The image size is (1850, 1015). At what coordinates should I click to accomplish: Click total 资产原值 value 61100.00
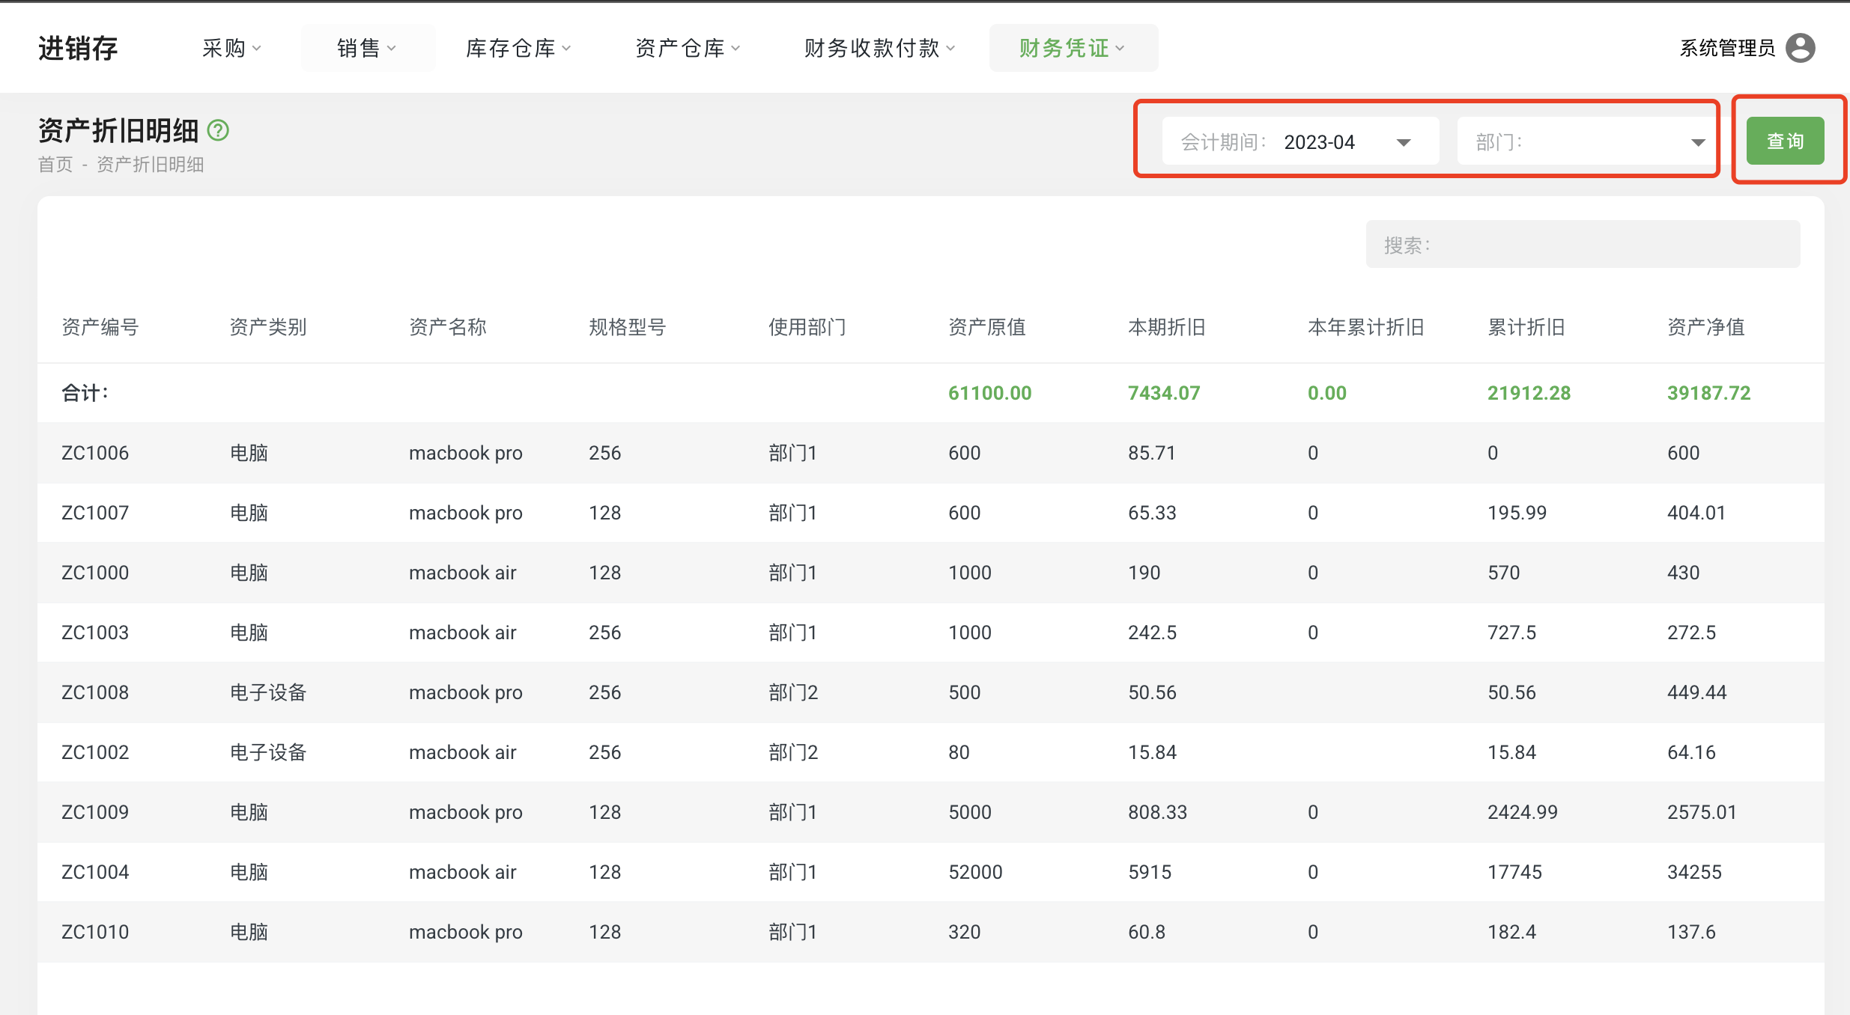click(x=989, y=393)
